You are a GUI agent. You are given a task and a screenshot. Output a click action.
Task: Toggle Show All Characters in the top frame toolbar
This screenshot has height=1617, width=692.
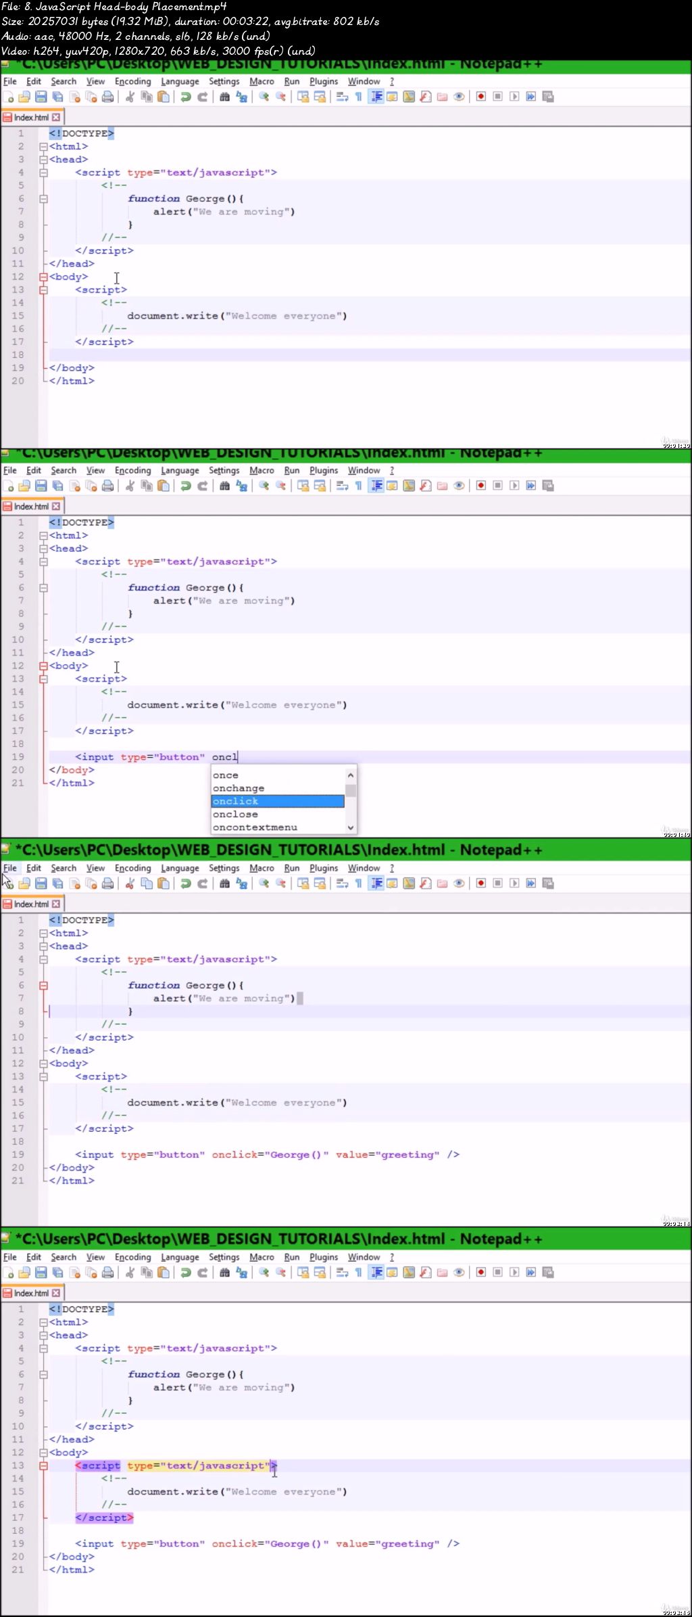coord(358,97)
